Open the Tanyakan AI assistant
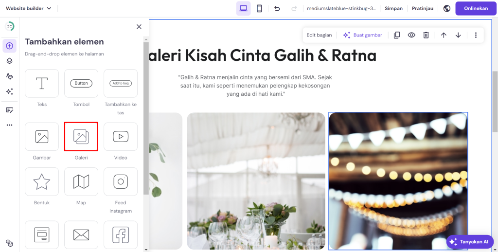The width and height of the screenshot is (498, 252). tap(470, 242)
